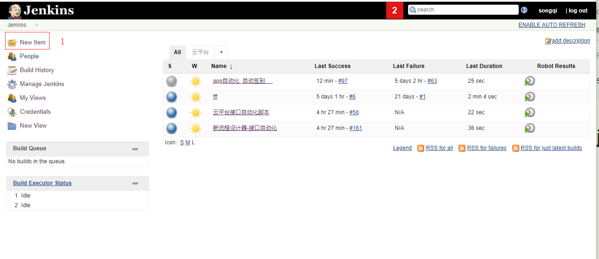599x259 pixels.
Task: Click weather sun icon for 云平台接口自动化脚本
Action: (x=196, y=112)
